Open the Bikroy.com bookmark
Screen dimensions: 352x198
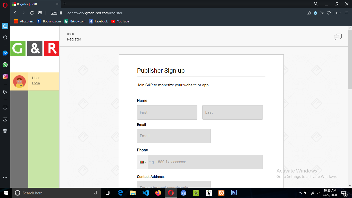75,21
